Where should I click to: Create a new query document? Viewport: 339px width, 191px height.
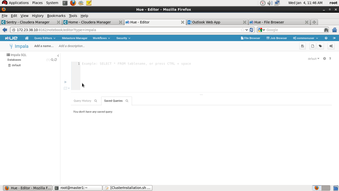click(313, 46)
